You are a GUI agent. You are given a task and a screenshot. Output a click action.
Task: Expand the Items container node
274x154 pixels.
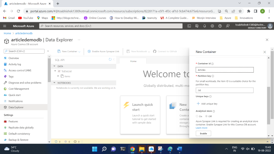58,76
